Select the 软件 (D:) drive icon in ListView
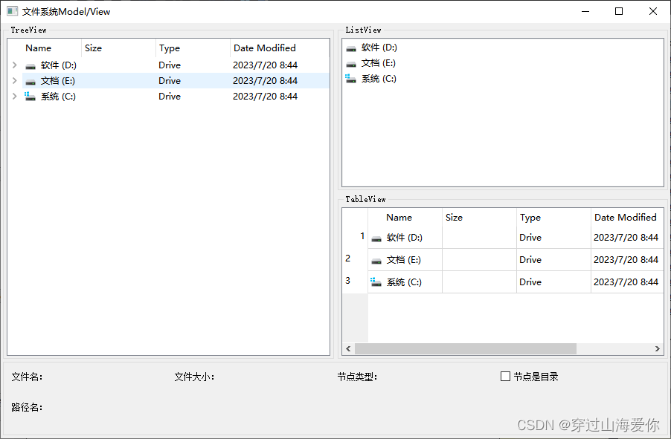This screenshot has height=439, width=671. point(350,48)
